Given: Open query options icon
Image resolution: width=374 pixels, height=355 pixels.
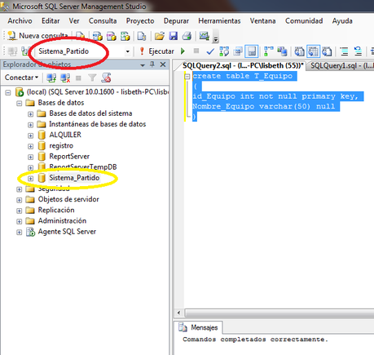Looking at the screenshot, I should [x=238, y=51].
